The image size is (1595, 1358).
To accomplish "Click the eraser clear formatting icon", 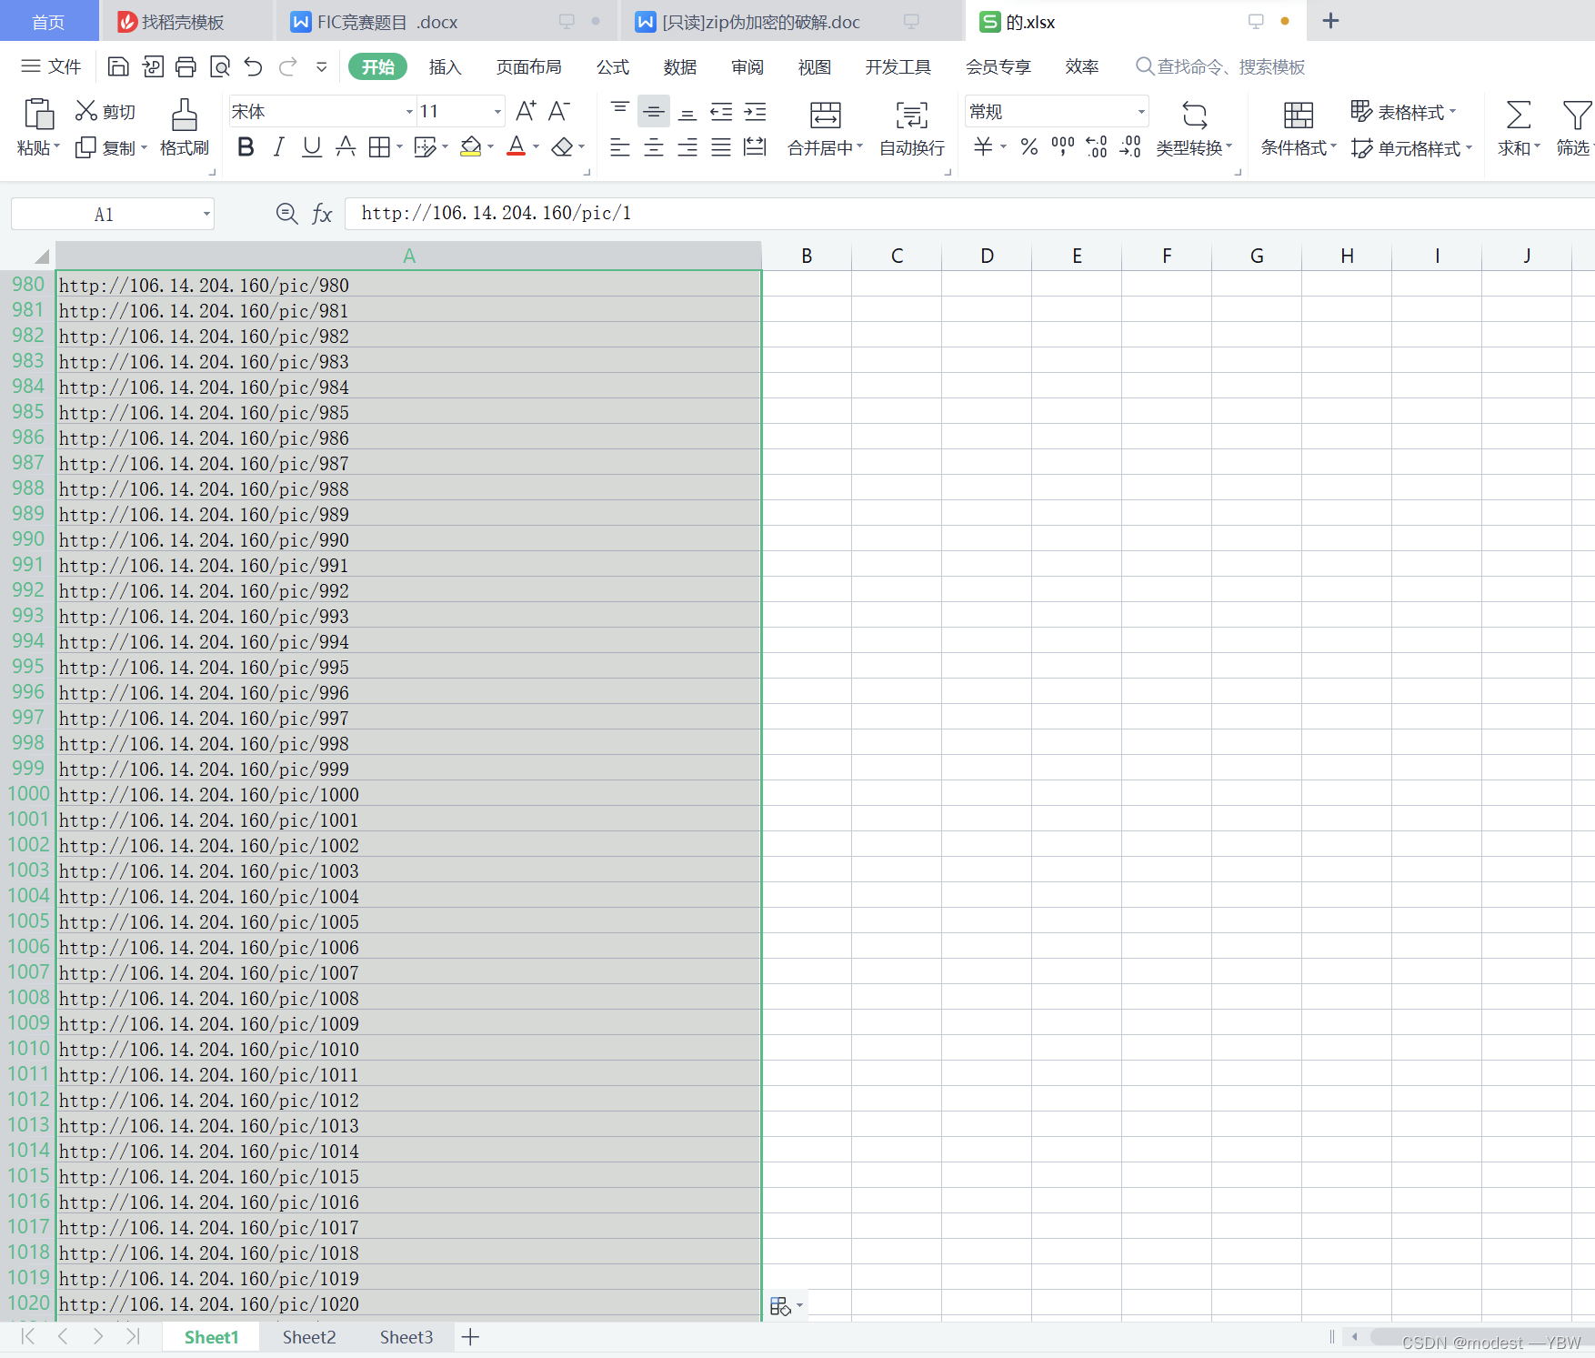I will click(x=562, y=146).
